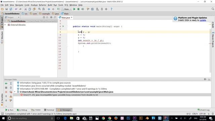Image resolution: width=215 pixels, height=121 pixels.
Task: Open the Main run configuration dropdown
Action: click(67, 9)
